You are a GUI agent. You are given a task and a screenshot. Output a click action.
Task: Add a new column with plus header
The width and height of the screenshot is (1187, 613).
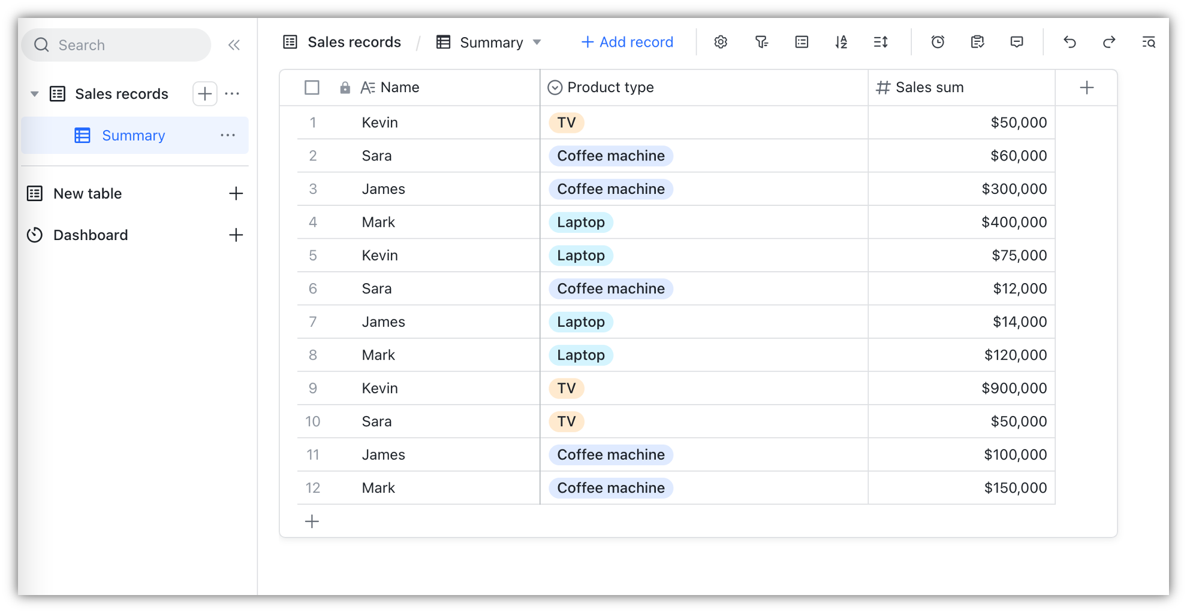pos(1086,87)
